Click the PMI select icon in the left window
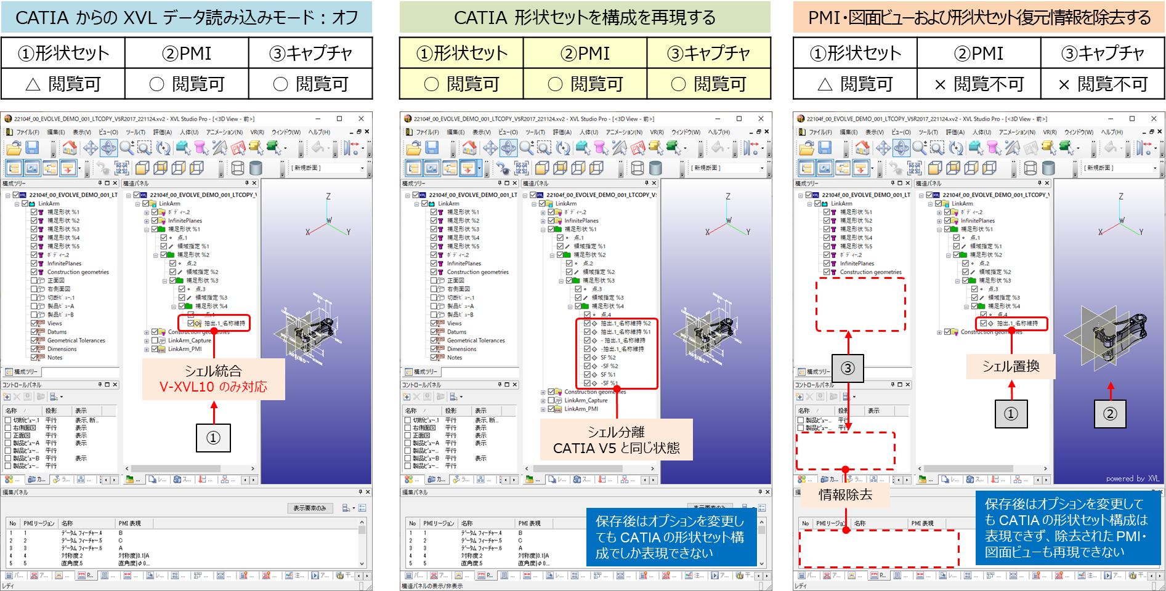 coord(238,148)
